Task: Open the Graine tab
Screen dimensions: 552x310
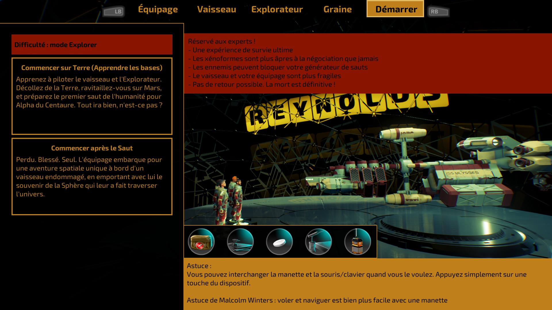Action: point(338,9)
